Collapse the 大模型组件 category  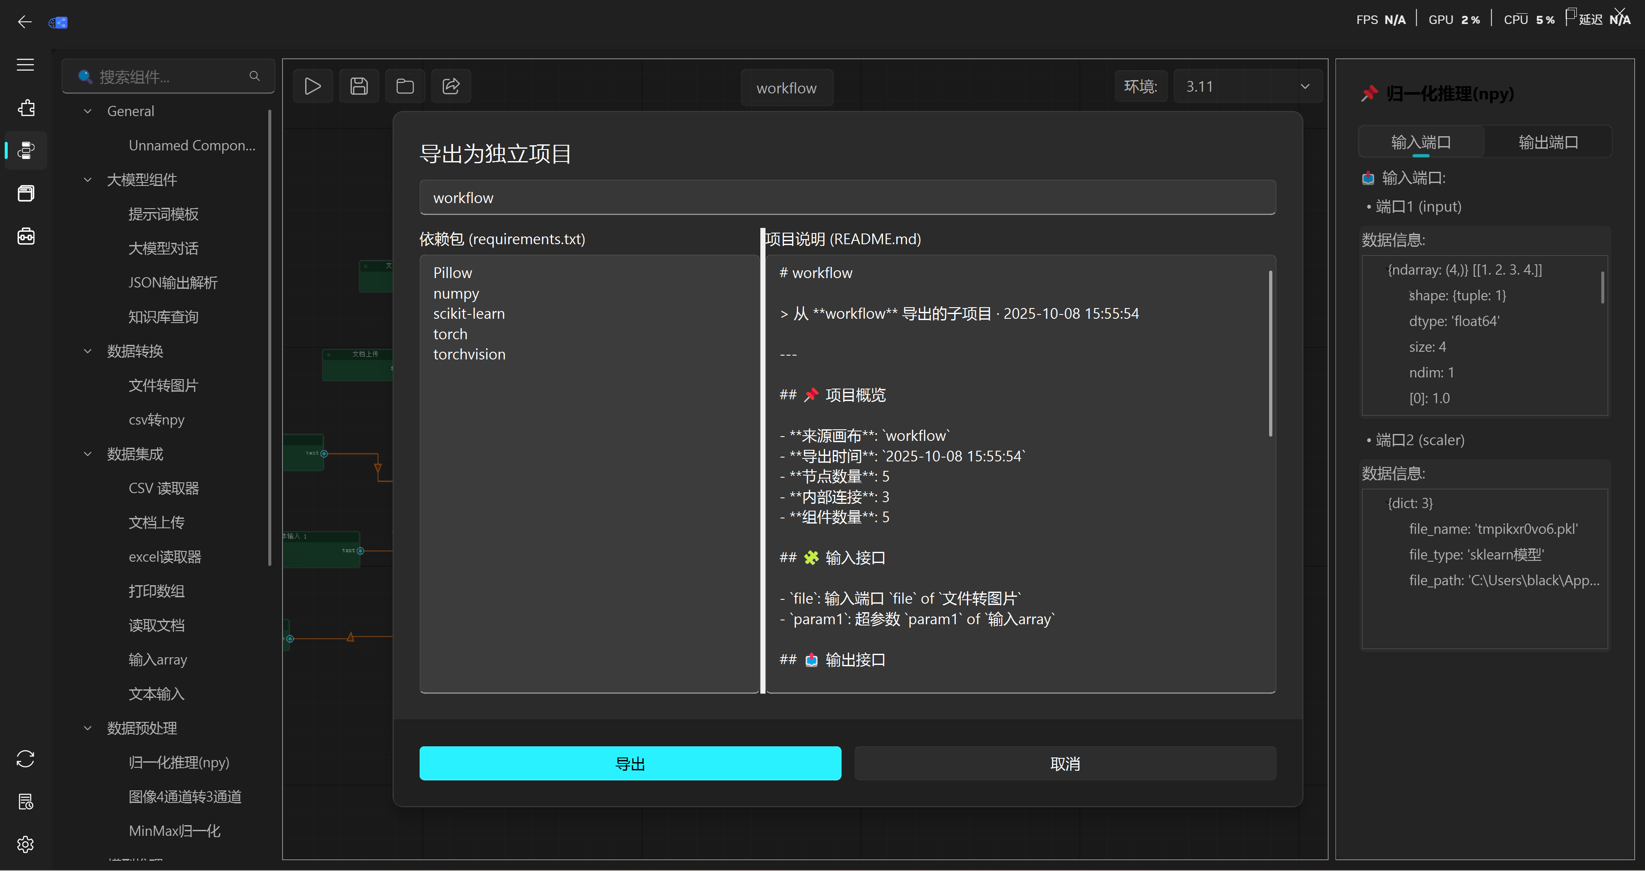click(87, 180)
